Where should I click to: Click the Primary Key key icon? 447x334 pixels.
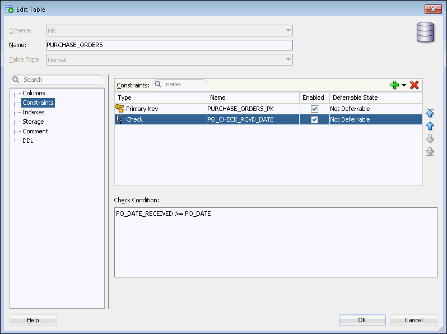(x=119, y=109)
